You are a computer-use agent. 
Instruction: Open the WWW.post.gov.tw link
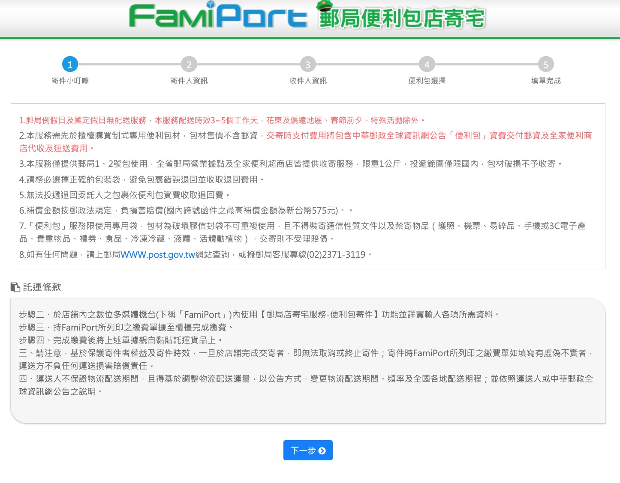(158, 255)
